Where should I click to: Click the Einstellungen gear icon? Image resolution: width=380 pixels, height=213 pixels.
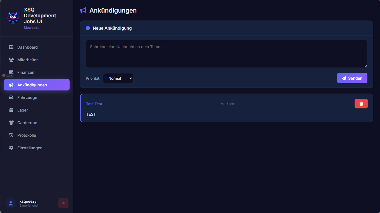coord(11,148)
